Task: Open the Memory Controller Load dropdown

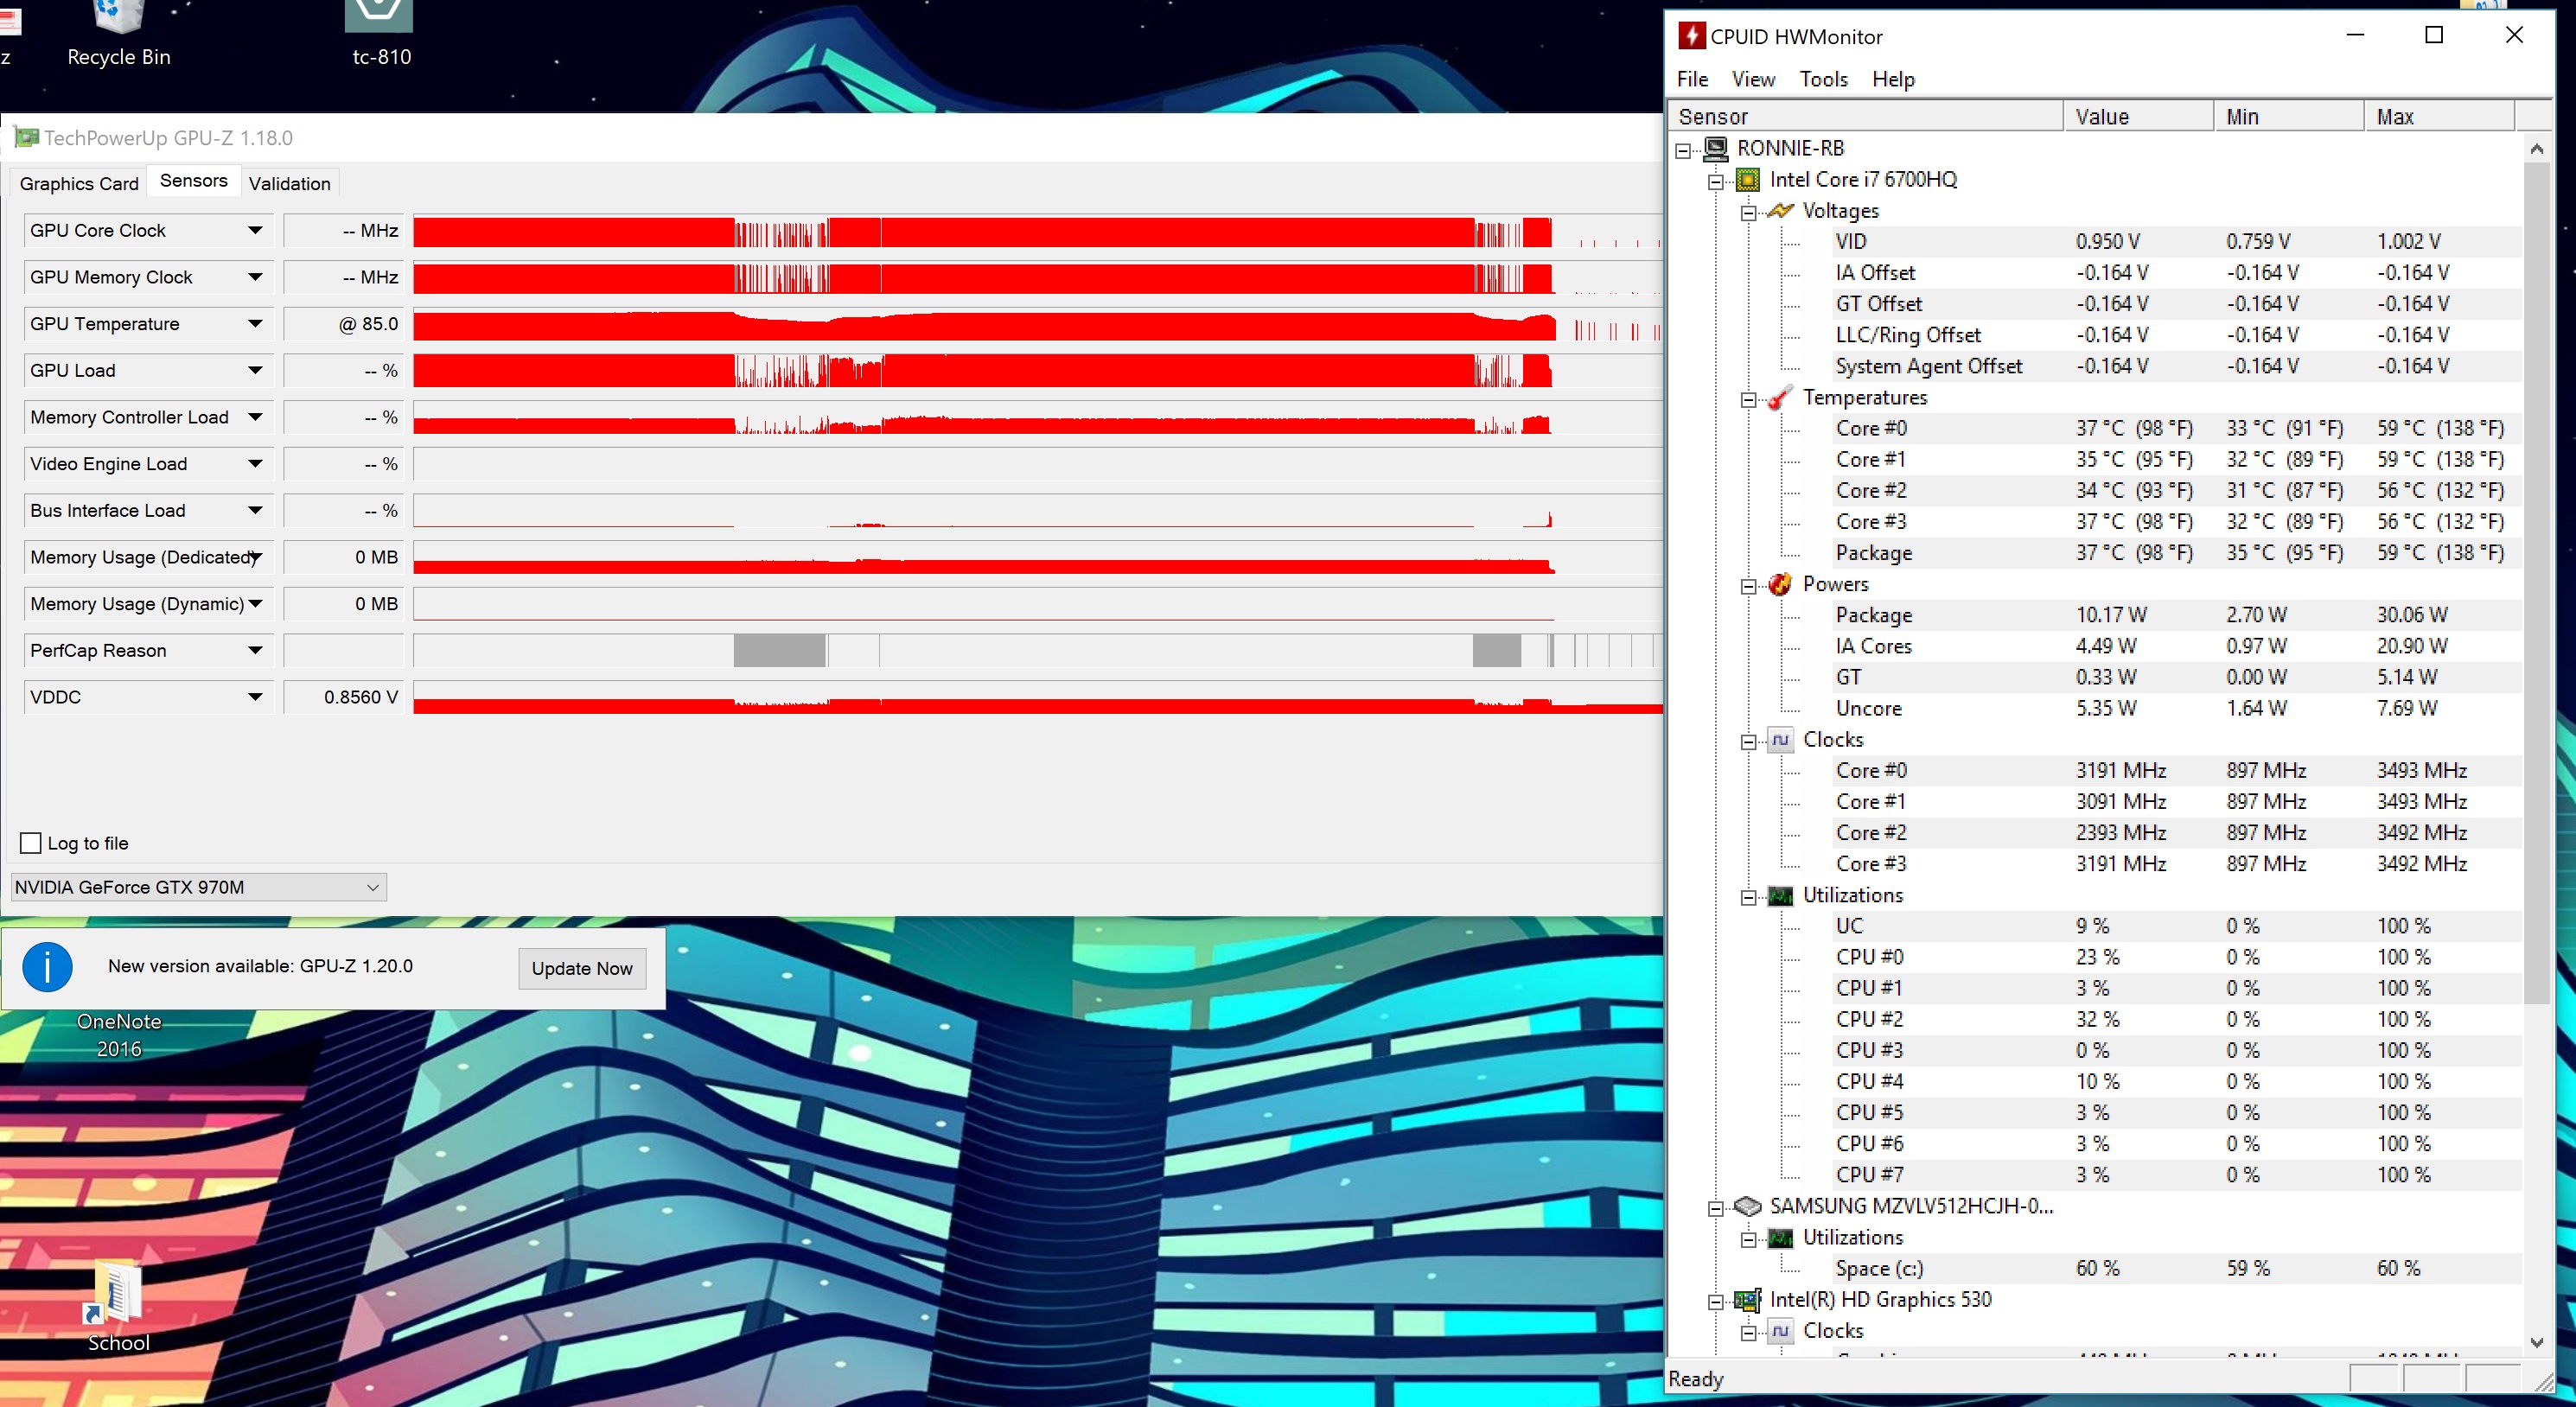Action: pyautogui.click(x=256, y=417)
